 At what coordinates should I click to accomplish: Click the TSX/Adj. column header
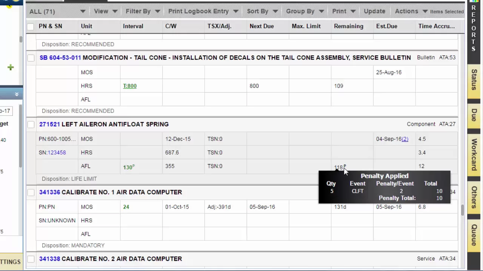[220, 26]
